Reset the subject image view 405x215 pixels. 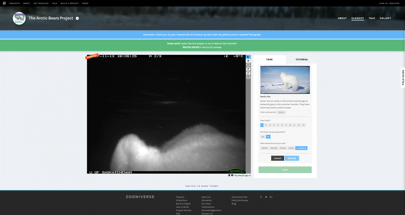click(248, 77)
